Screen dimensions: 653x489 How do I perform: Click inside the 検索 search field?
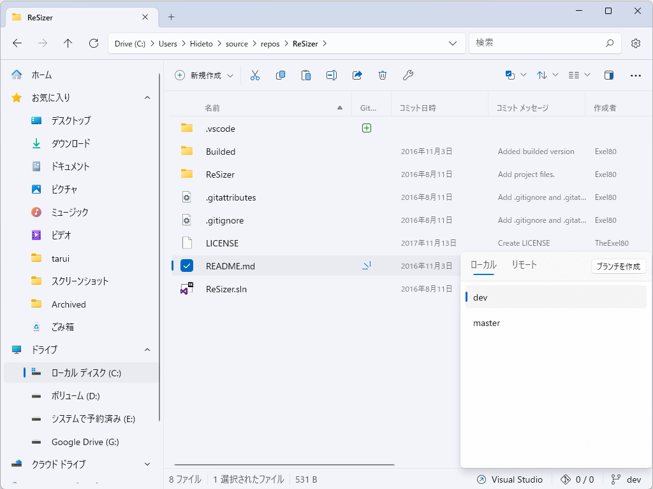[545, 43]
